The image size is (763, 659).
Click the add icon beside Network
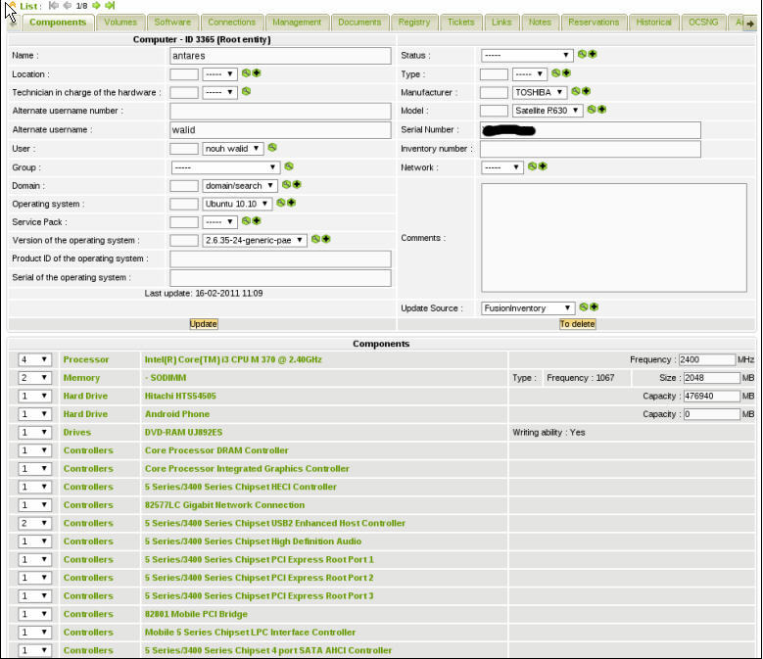tap(543, 166)
